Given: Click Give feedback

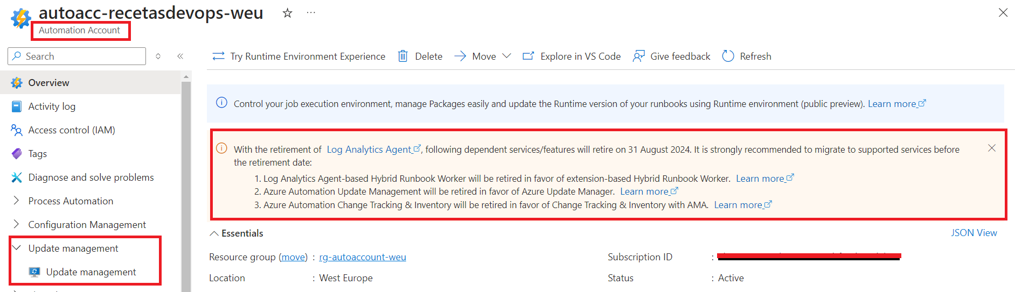Looking at the screenshot, I should click(672, 56).
